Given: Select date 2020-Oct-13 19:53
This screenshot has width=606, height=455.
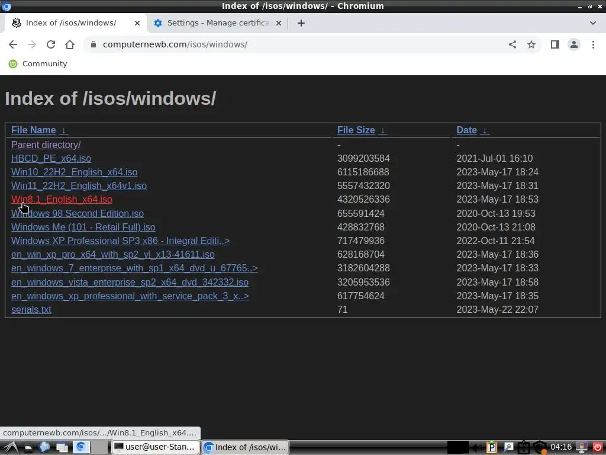Looking at the screenshot, I should 496,213.
